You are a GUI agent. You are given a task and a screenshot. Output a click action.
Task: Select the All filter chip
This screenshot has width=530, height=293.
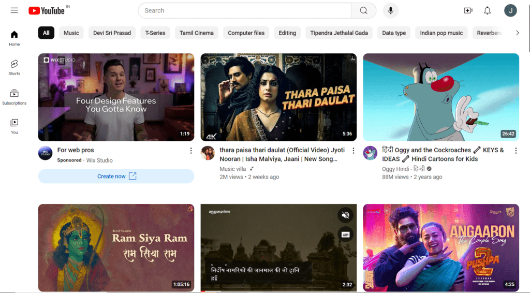pyautogui.click(x=46, y=33)
